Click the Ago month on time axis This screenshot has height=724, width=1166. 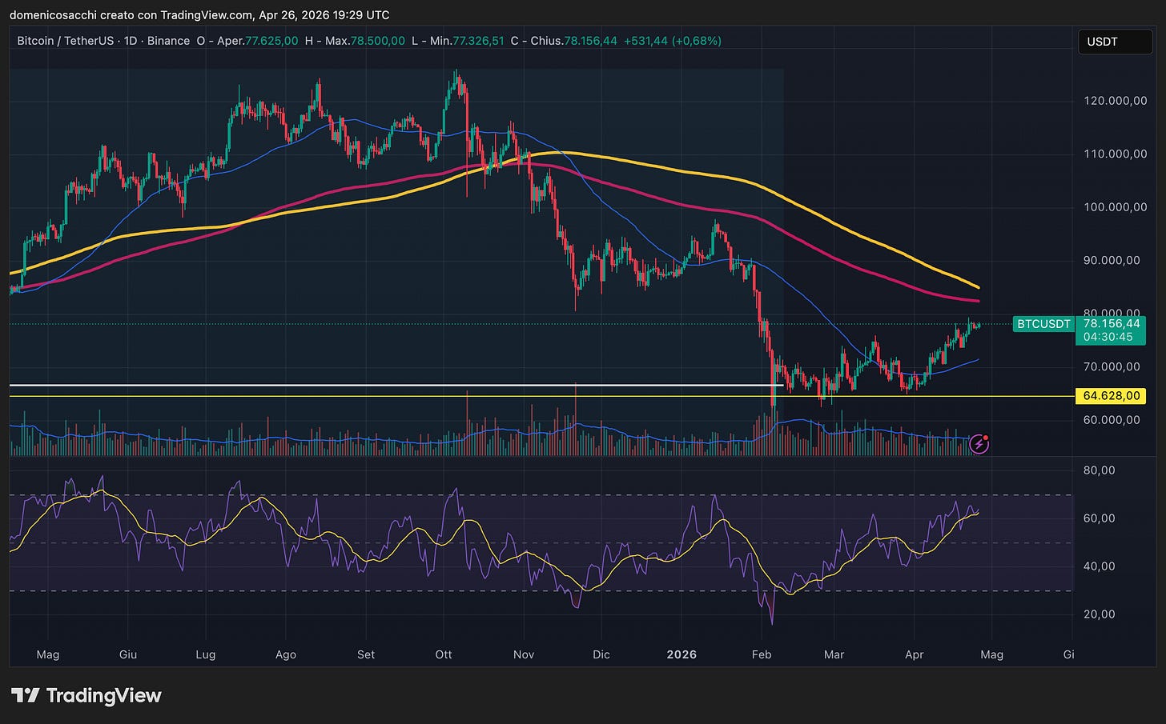(286, 654)
